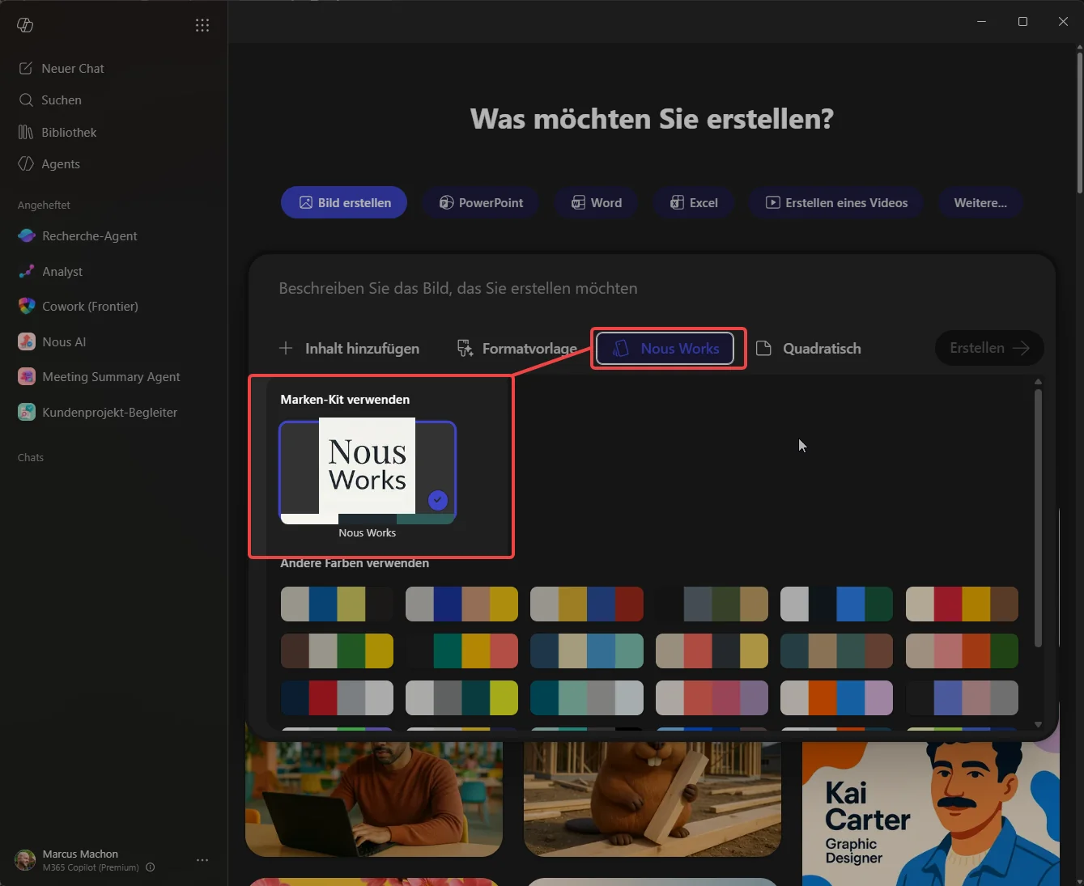Focus the image description input field

tap(652, 289)
